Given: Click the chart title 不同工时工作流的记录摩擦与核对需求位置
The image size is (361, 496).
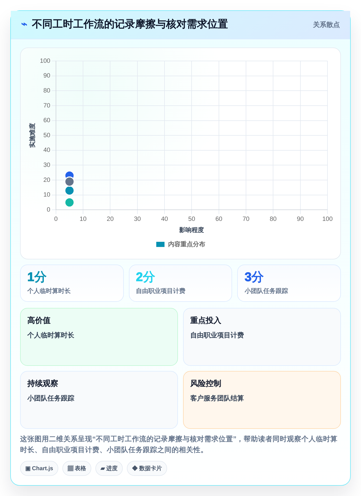Looking at the screenshot, I should pyautogui.click(x=130, y=24).
